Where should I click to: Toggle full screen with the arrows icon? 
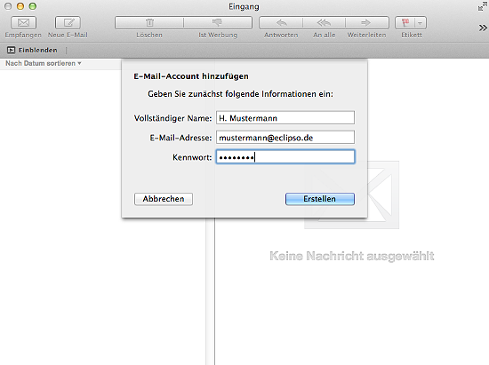(482, 6)
